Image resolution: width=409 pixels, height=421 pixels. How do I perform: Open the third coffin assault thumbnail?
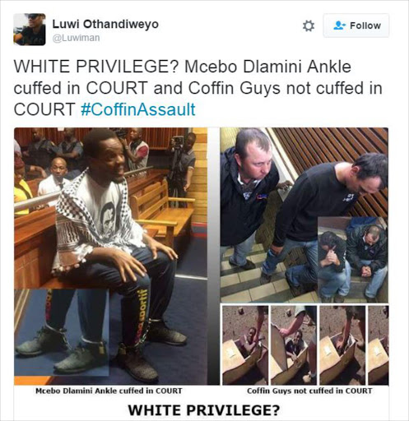[342, 345]
